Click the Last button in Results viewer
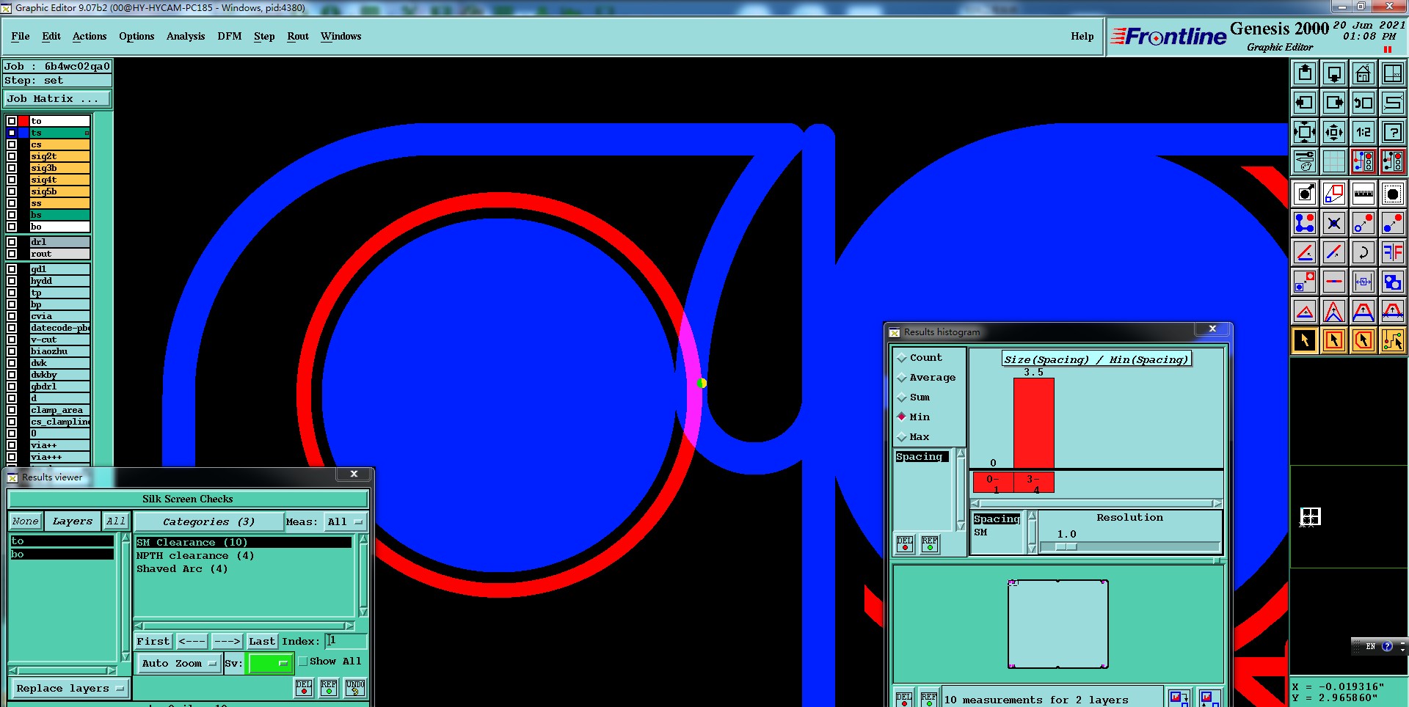The height and width of the screenshot is (707, 1409). [x=262, y=642]
